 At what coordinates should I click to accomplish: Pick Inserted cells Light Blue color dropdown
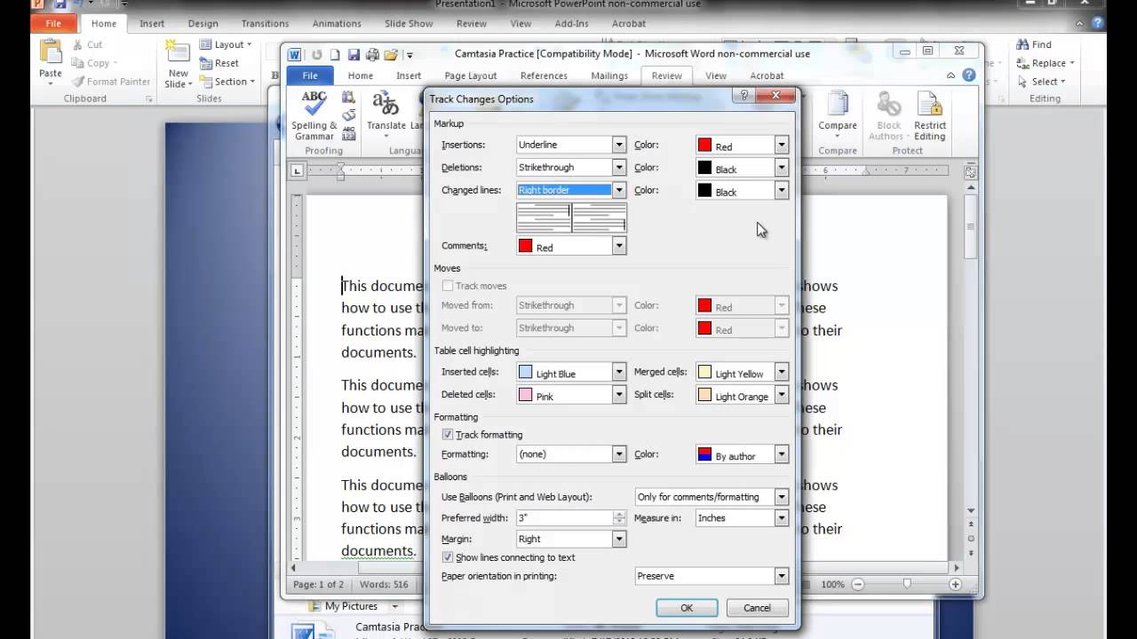(571, 373)
